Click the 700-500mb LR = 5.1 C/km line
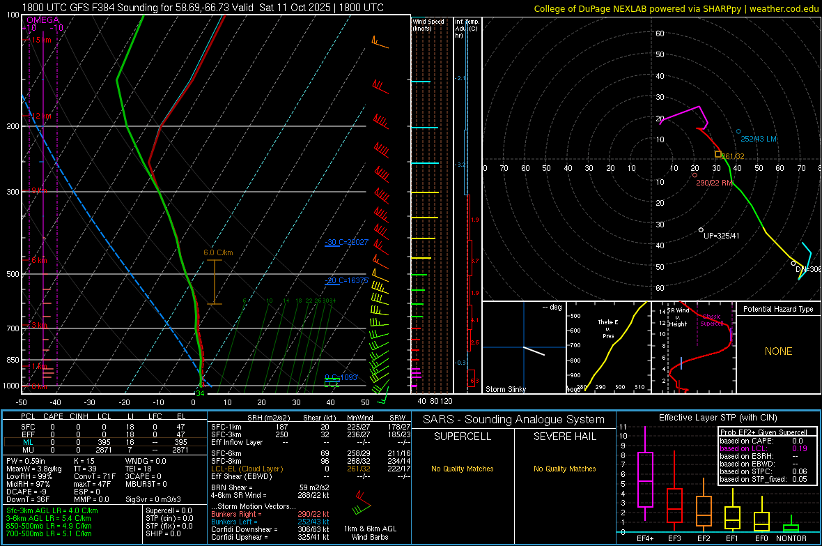This screenshot has width=822, height=546. pyautogui.click(x=49, y=533)
